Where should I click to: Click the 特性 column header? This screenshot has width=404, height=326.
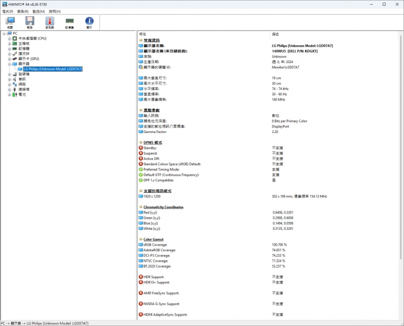tap(204, 34)
